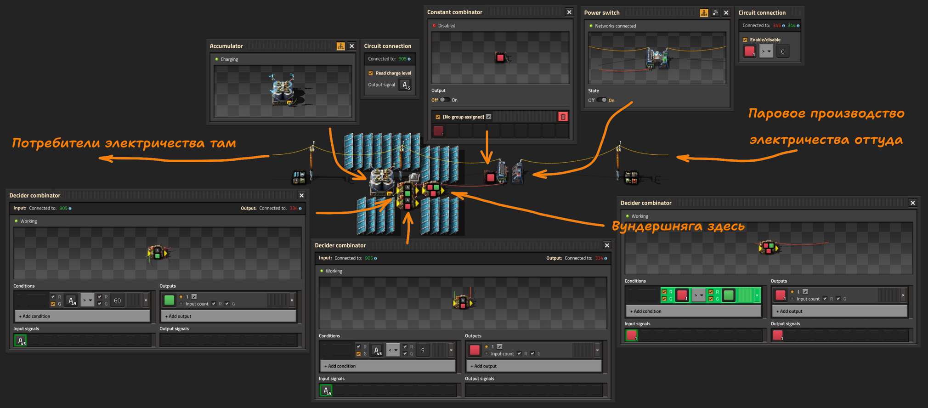Remove output row in red > green combinator

pos(903,295)
